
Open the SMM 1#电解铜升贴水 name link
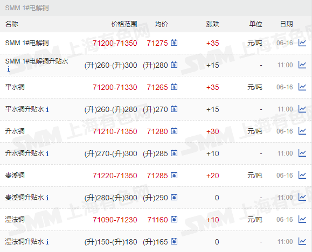tap(37, 61)
